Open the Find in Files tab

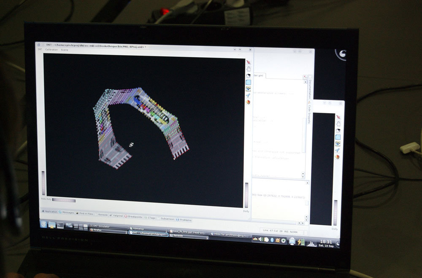point(84,214)
